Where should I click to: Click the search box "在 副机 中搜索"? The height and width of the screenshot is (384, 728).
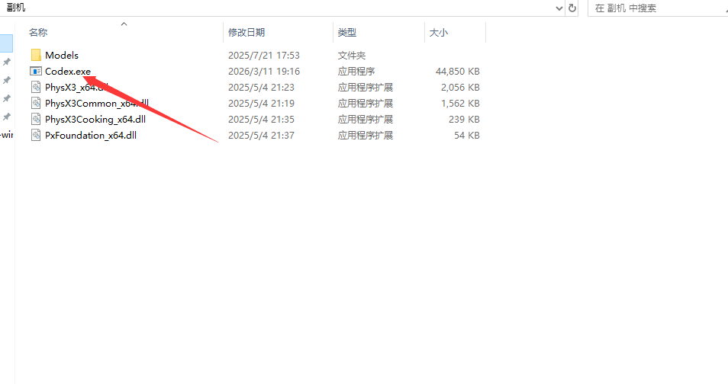coord(656,8)
